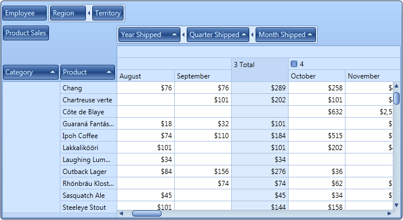Click the right arrow of horizontal scrollbar
The width and height of the screenshot is (403, 220).
tap(389, 213)
